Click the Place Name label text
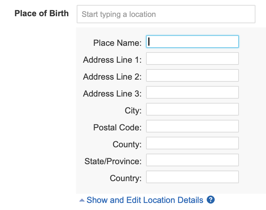This screenshot has height=210, width=266. [x=117, y=43]
